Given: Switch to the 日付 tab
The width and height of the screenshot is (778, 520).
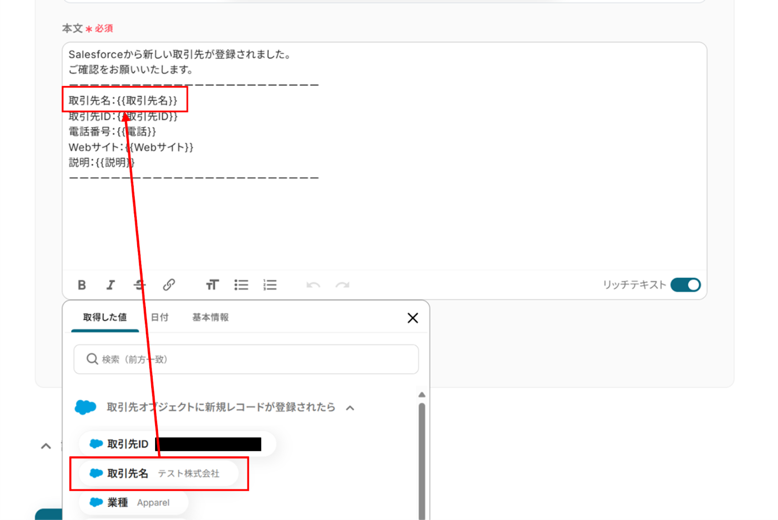Looking at the screenshot, I should pos(159,317).
